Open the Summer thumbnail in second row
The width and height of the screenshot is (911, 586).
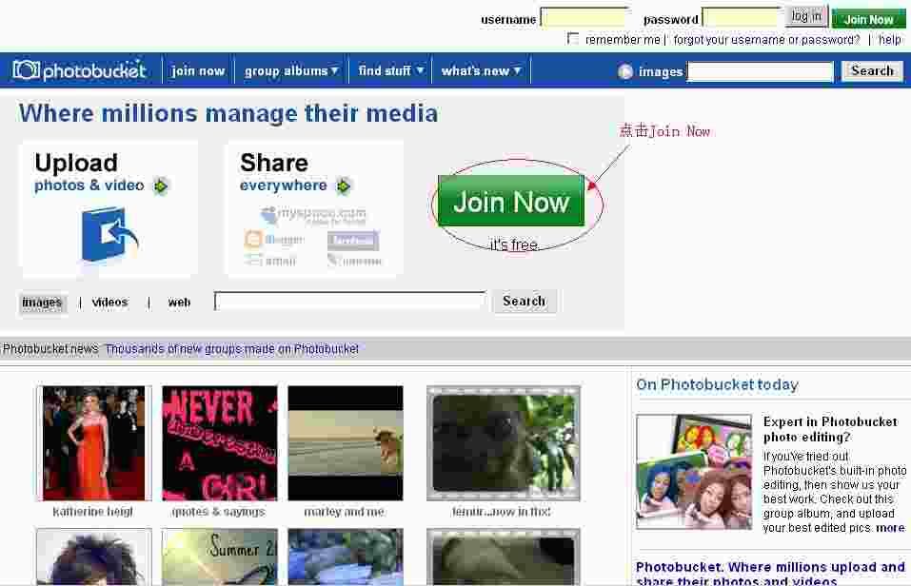(x=220, y=557)
